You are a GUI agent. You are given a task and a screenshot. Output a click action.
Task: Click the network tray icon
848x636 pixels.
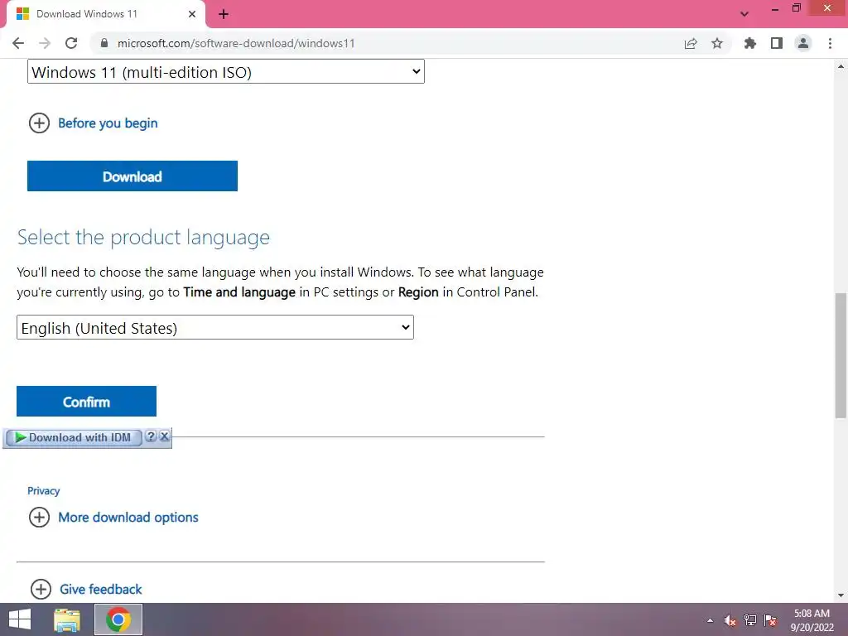tap(750, 620)
